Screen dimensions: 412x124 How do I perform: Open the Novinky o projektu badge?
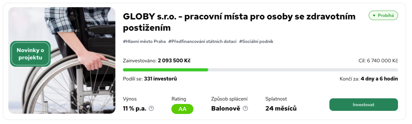click(30, 54)
